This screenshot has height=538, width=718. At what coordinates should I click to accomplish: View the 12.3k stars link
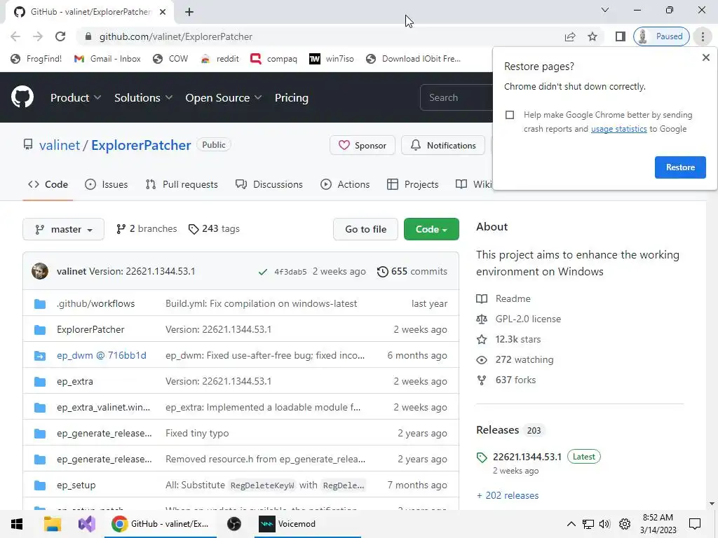point(509,340)
